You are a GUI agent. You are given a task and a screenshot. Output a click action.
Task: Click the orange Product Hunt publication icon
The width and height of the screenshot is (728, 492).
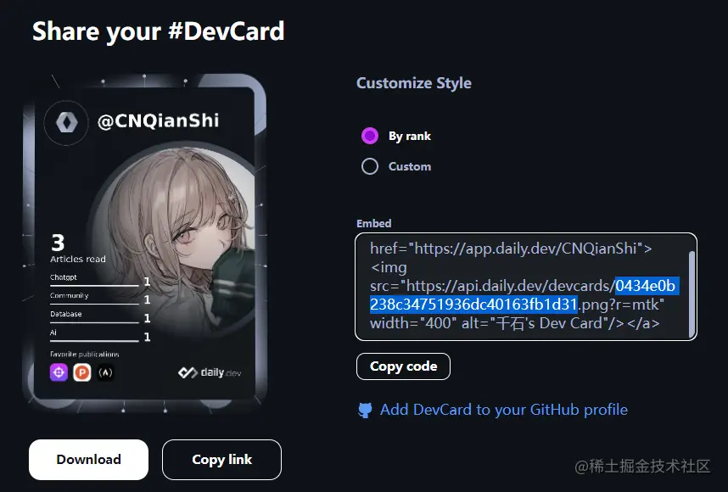pyautogui.click(x=82, y=372)
